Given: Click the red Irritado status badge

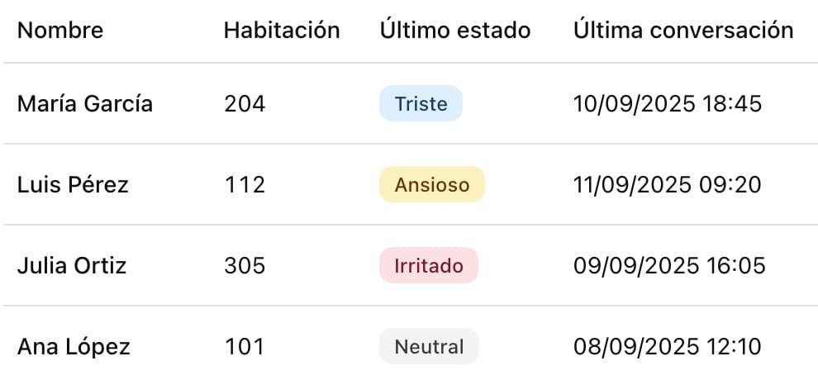Looking at the screenshot, I should coord(428,266).
